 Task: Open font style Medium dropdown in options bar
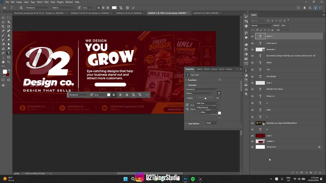tap(74, 8)
